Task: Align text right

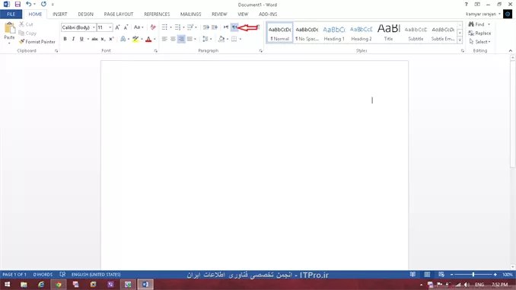Action: pos(181,39)
